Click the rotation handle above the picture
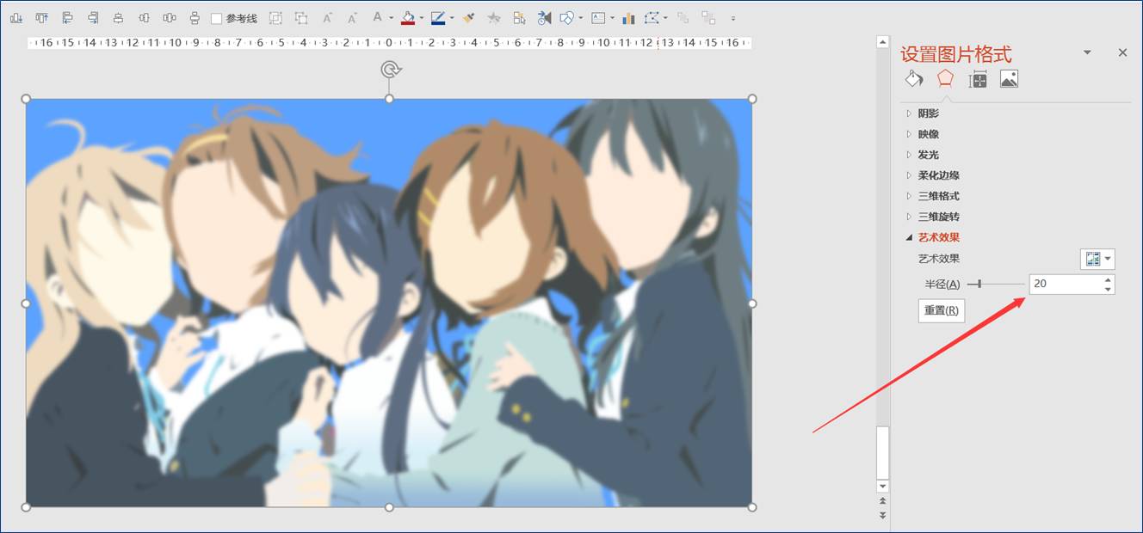Viewport: 1143px width, 533px height. pos(389,70)
